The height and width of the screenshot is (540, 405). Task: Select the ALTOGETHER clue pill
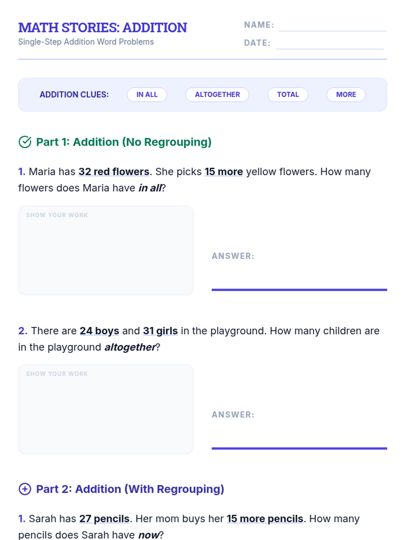pos(217,94)
